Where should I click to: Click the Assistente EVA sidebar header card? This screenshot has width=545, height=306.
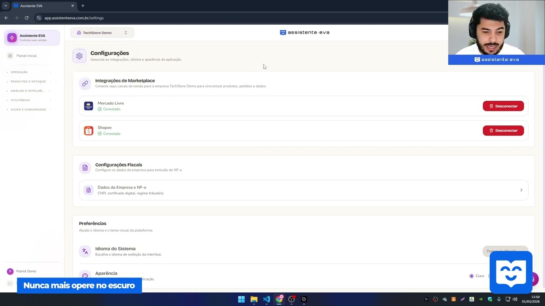pos(32,38)
